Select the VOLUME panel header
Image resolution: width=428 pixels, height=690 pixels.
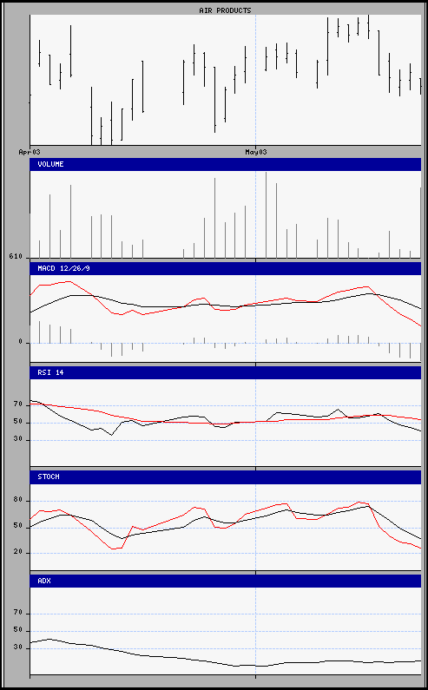(226, 165)
